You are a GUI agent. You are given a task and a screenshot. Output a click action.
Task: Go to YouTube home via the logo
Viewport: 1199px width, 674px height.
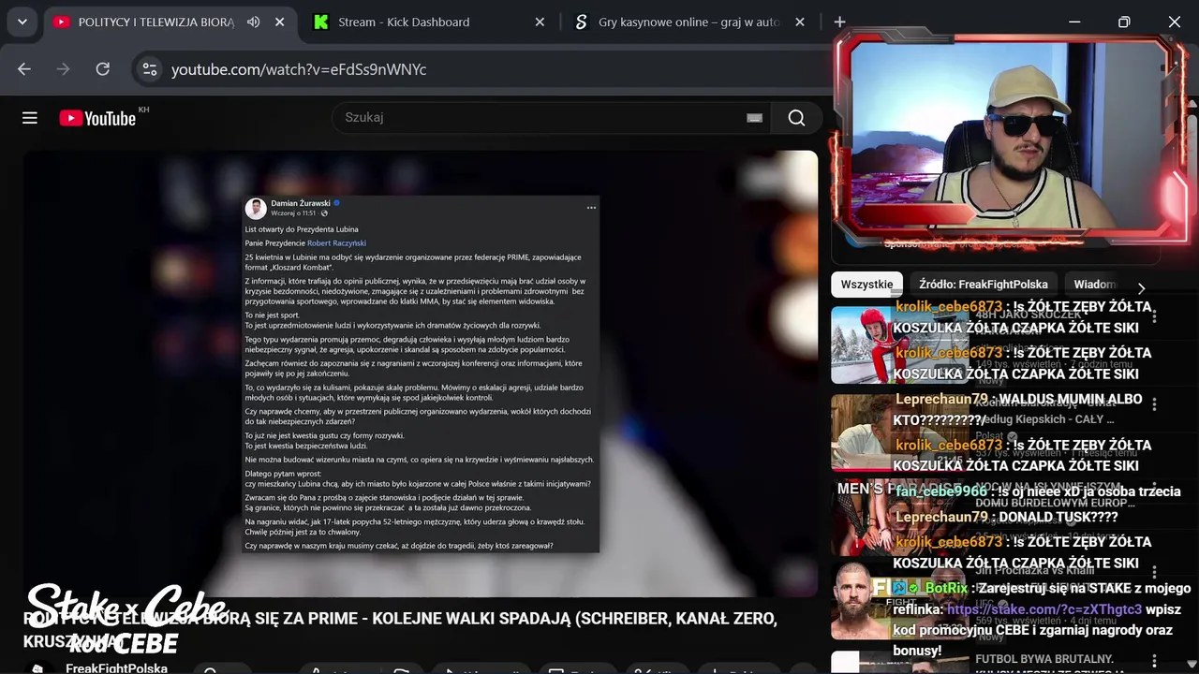coord(97,118)
